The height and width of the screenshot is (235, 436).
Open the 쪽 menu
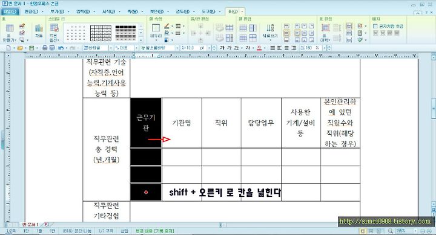(133, 11)
